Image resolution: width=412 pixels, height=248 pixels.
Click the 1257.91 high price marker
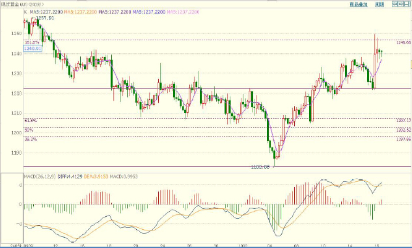(45, 18)
